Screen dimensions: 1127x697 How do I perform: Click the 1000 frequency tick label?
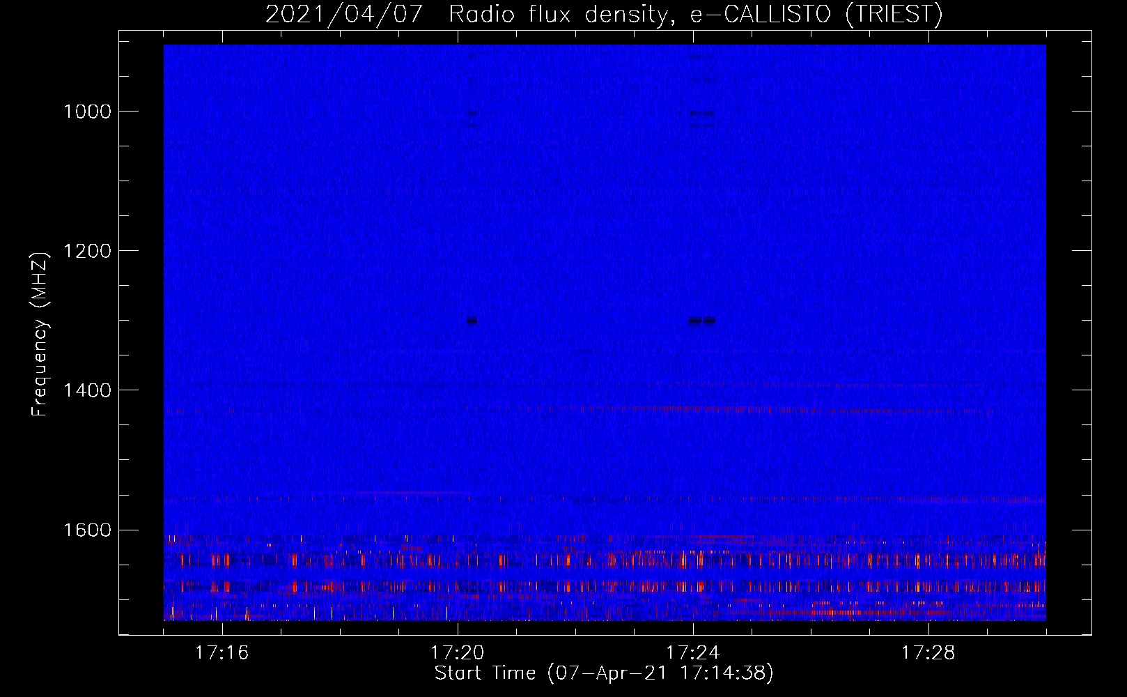pos(87,112)
